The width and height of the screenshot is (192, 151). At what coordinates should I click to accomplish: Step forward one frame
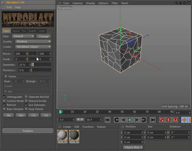[137, 120]
